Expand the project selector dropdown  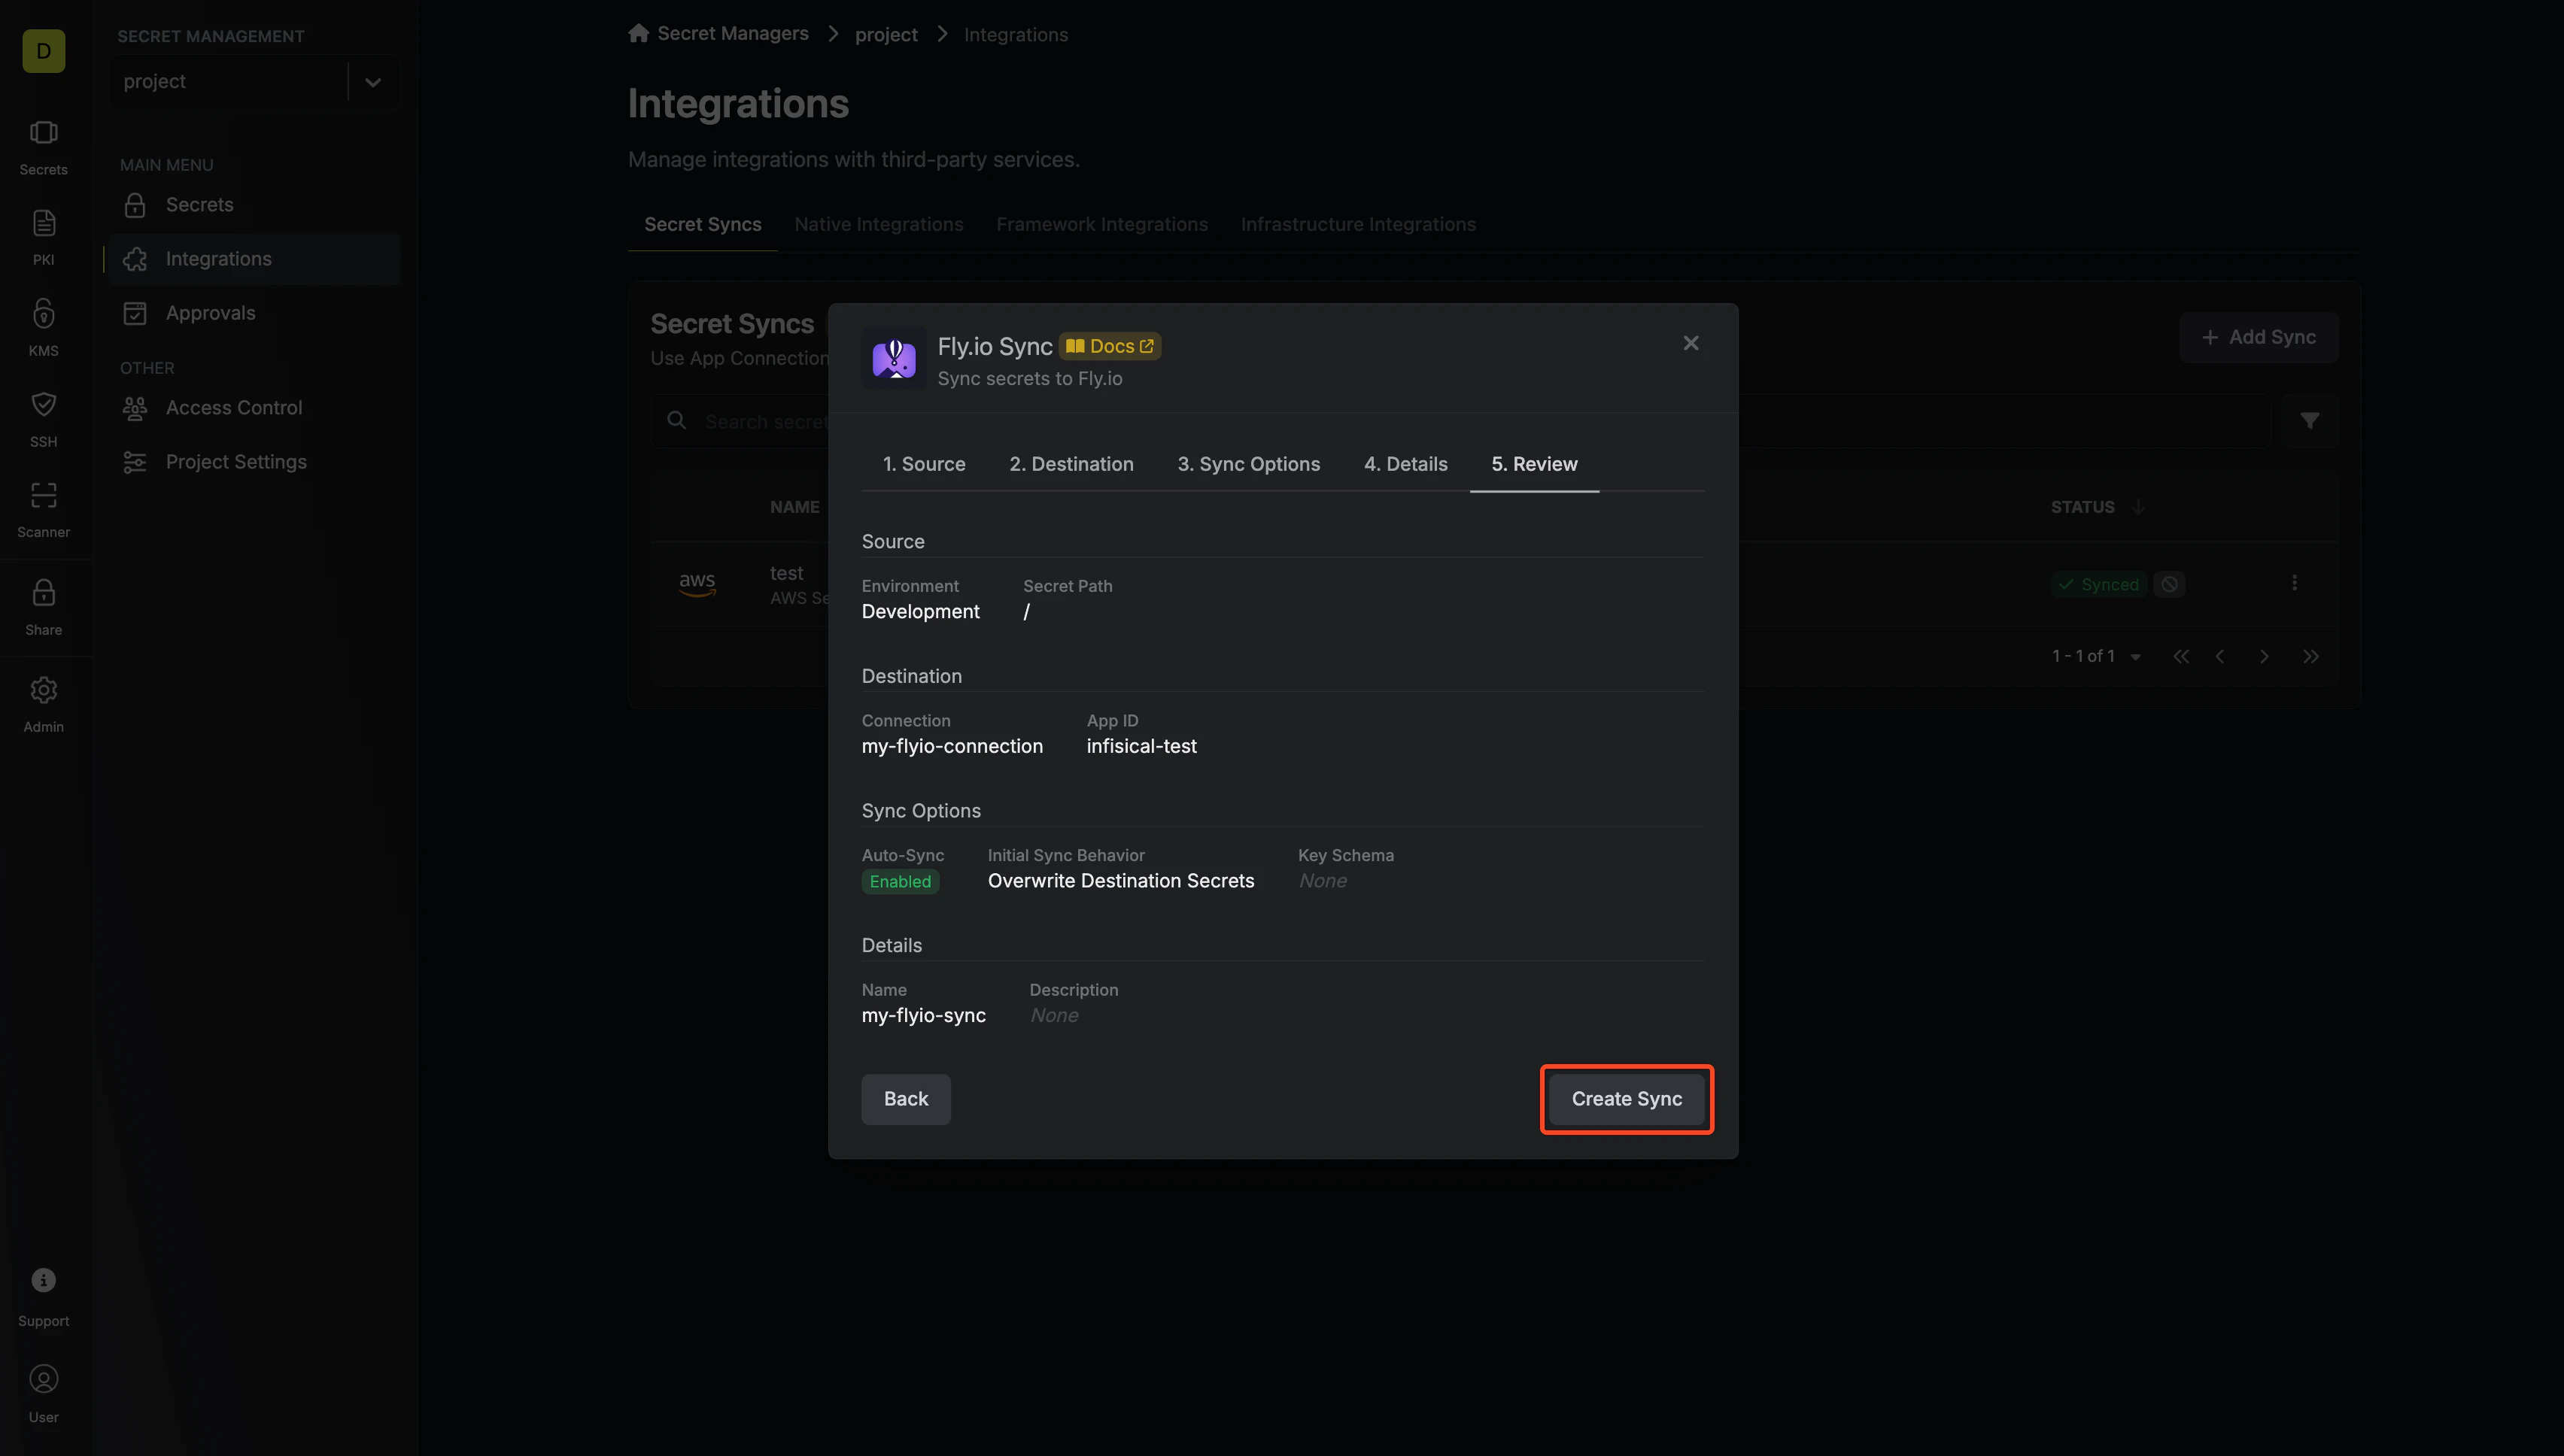pos(373,82)
